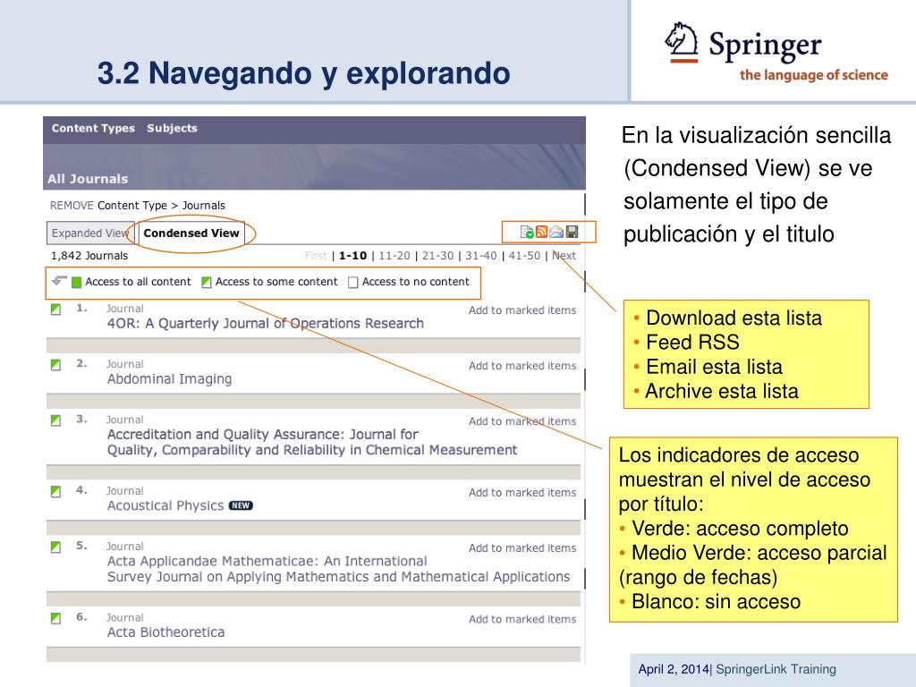Click access indicator for 4OR journal
Viewport: 916px width, 687px height.
click(x=55, y=309)
